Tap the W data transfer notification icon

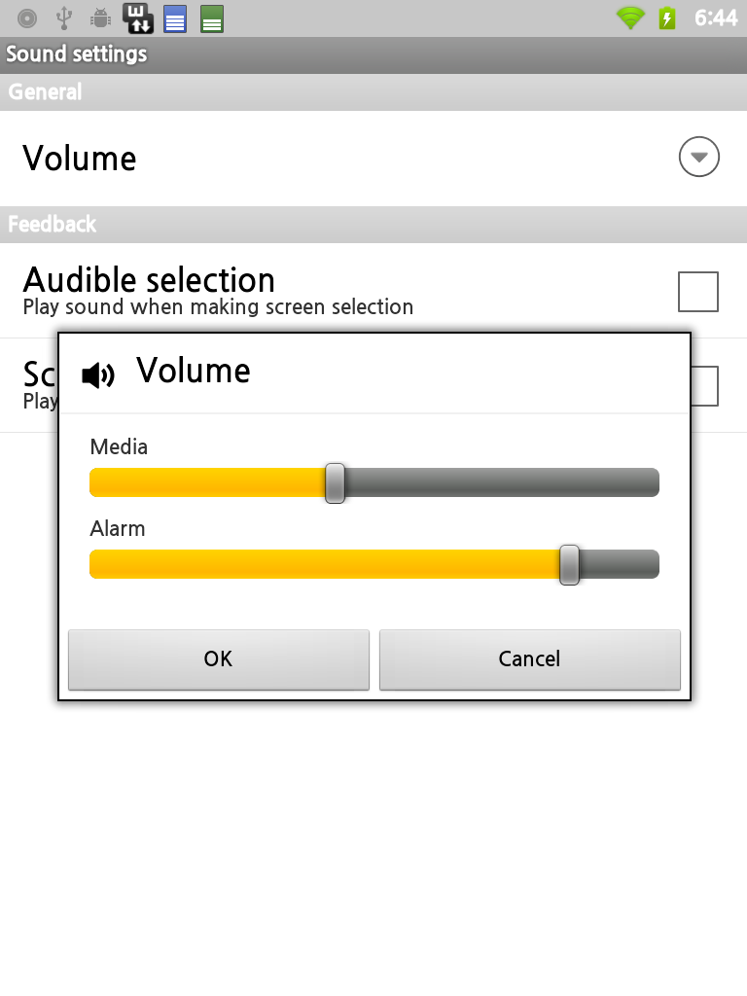[138, 18]
